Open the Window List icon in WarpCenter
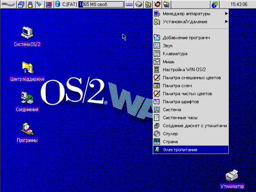 point(21,4)
